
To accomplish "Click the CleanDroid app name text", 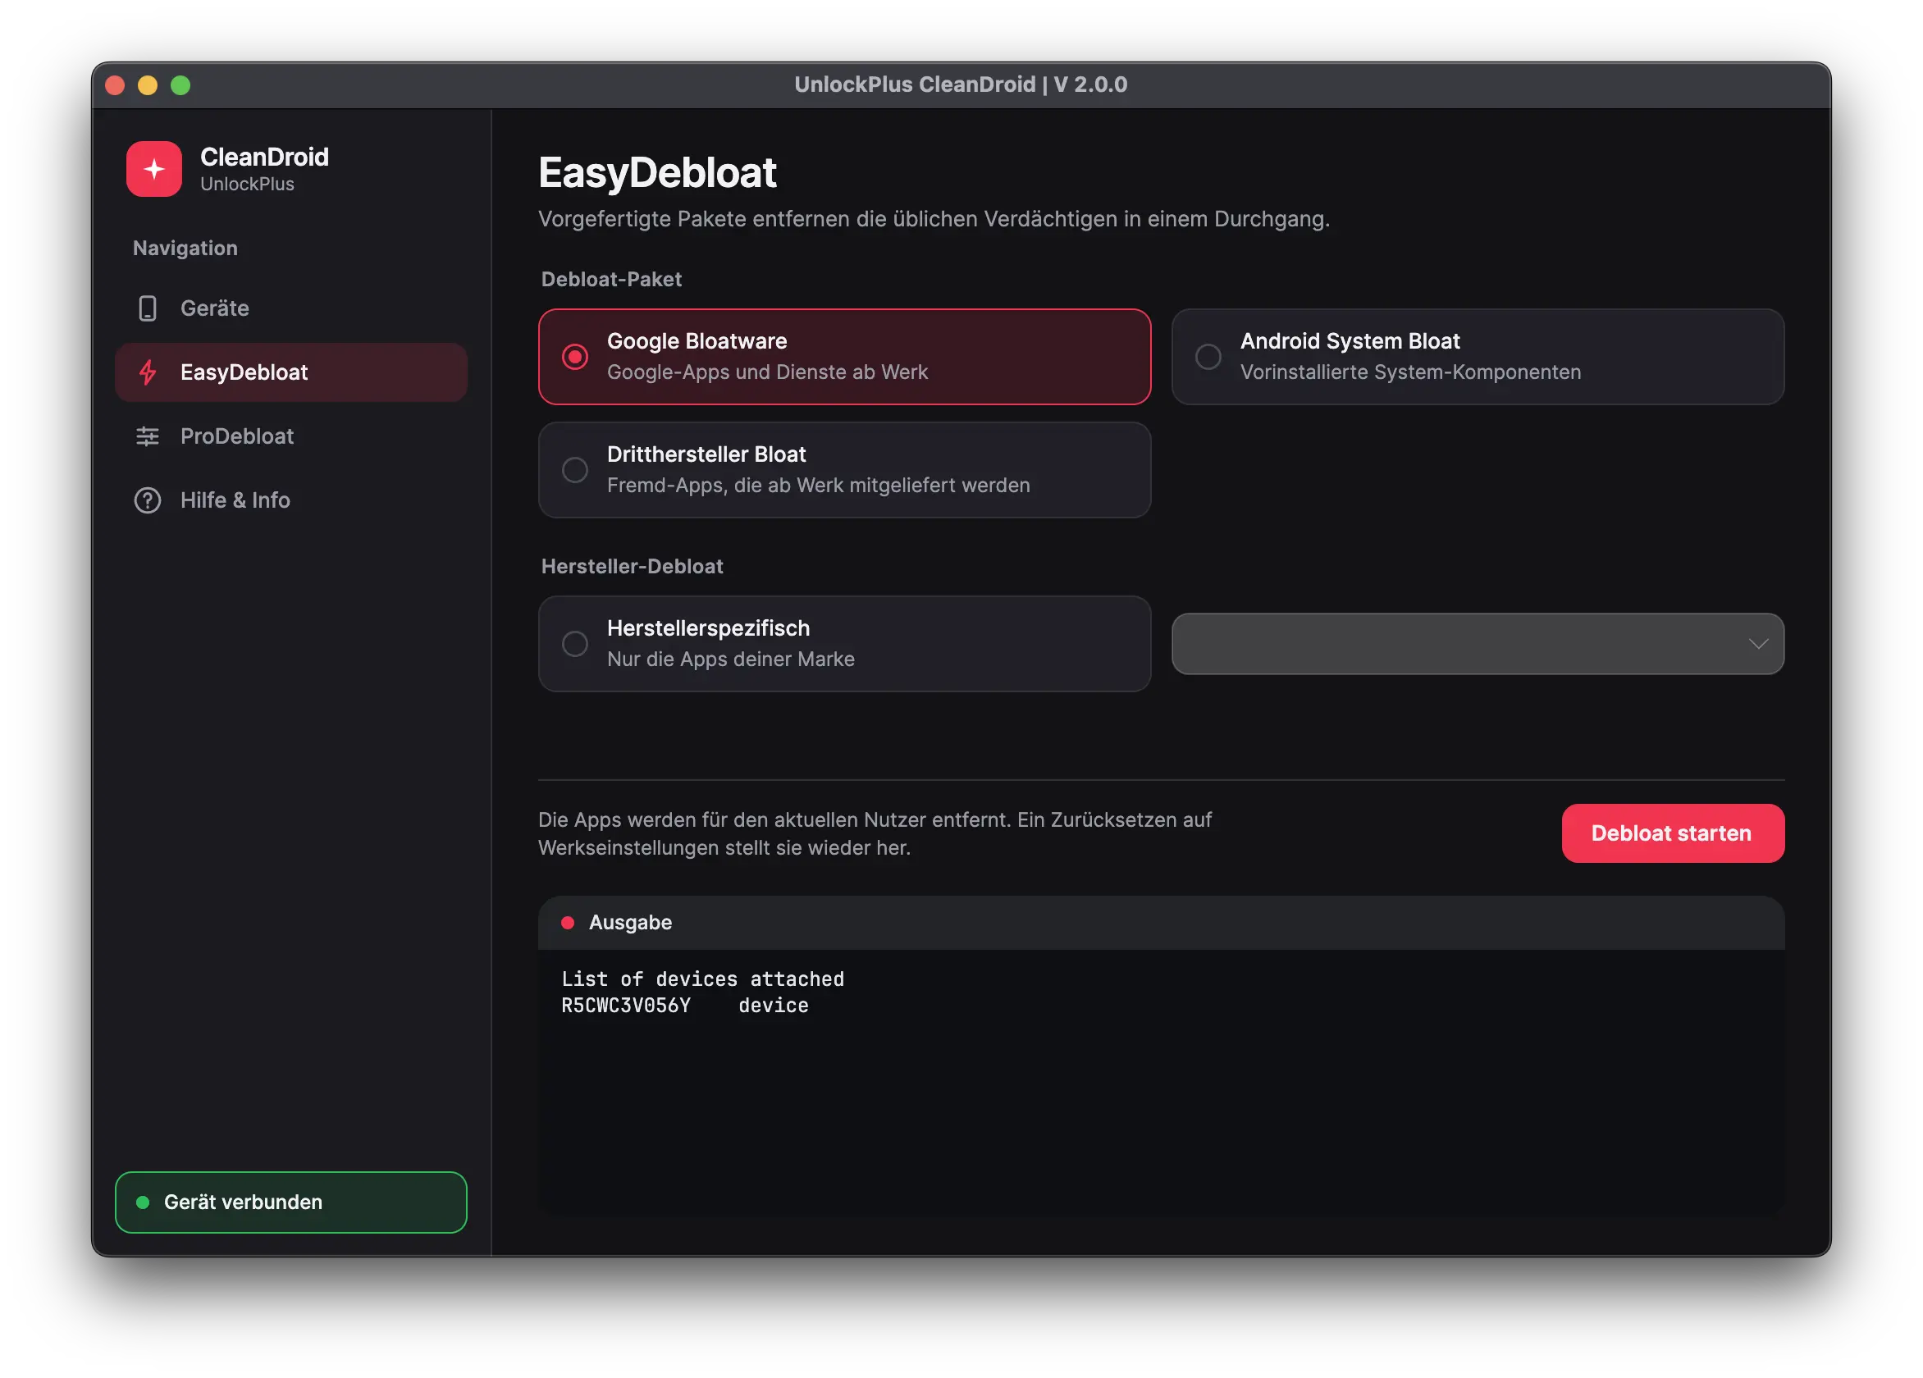I will click(263, 157).
